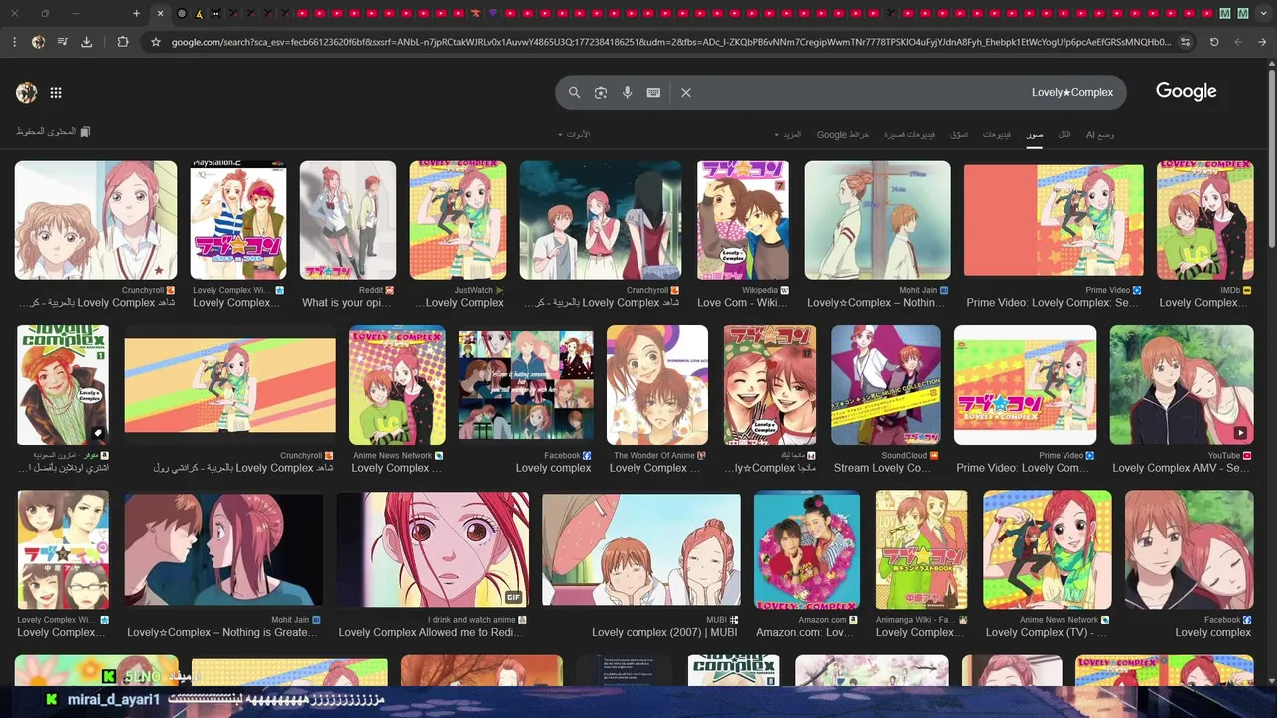Screen dimensions: 1277x718
Task: Open PlayStation 2 cover thumbnail from Lovely Complex Wiki
Action: (238, 220)
